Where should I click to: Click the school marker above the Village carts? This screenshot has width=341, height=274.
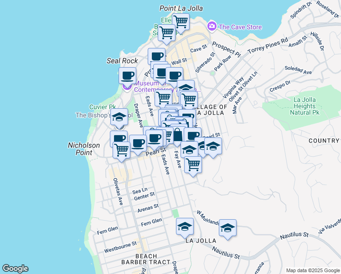[x=186, y=87]
